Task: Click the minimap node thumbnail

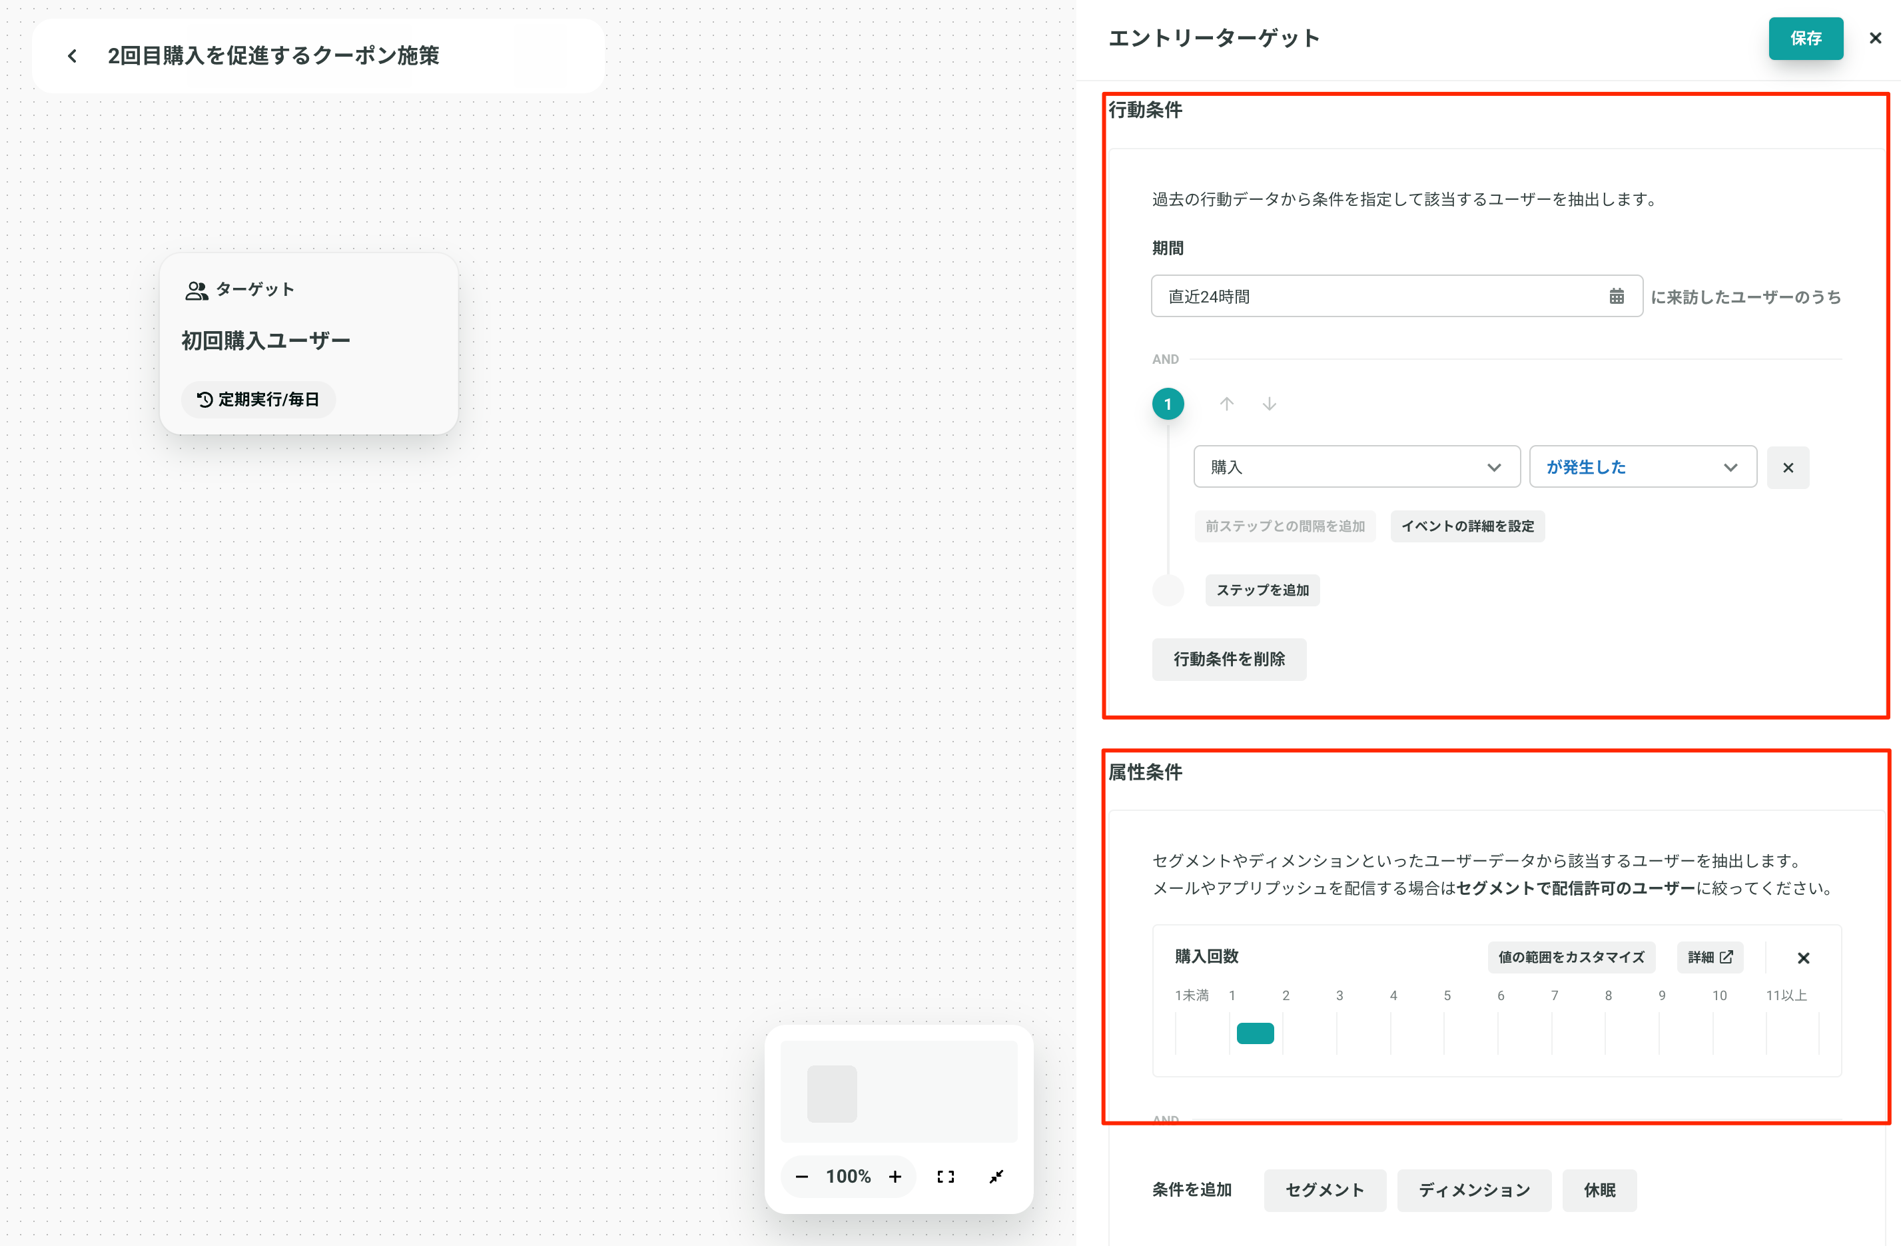Action: coord(831,1094)
